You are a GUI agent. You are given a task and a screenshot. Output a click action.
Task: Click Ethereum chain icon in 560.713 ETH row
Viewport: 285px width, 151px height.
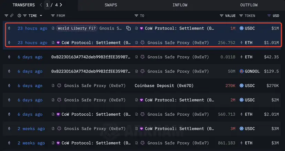point(9,114)
